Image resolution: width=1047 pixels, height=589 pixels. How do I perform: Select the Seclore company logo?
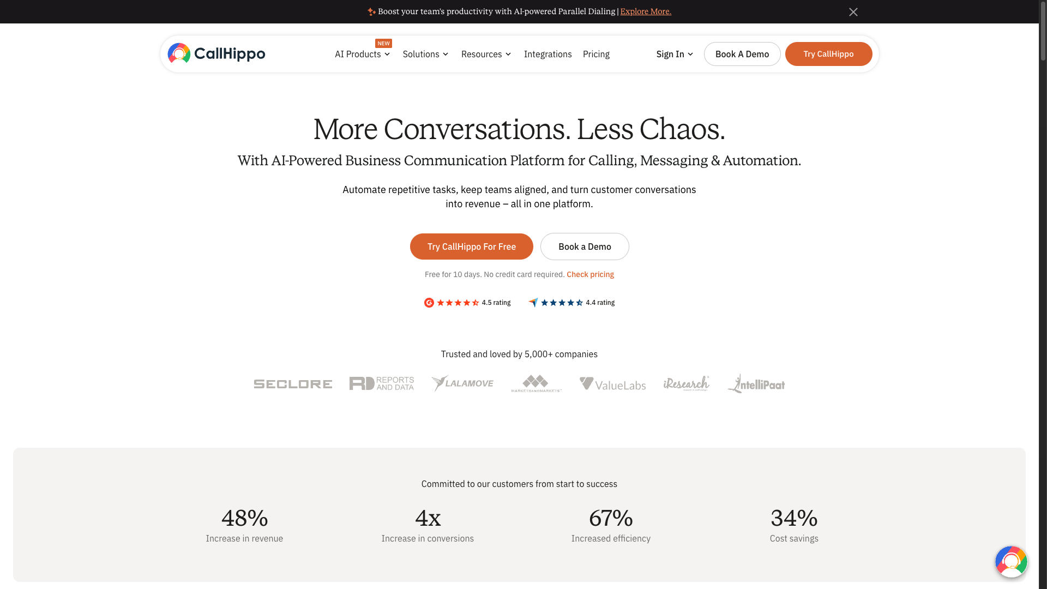tap(292, 383)
